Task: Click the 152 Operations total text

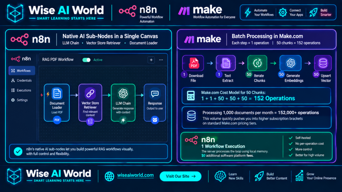Action: coord(275,98)
